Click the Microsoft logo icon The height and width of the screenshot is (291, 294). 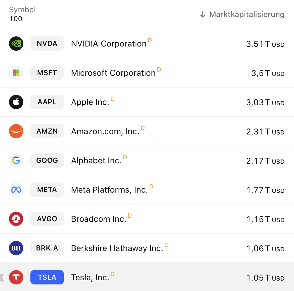click(x=16, y=73)
